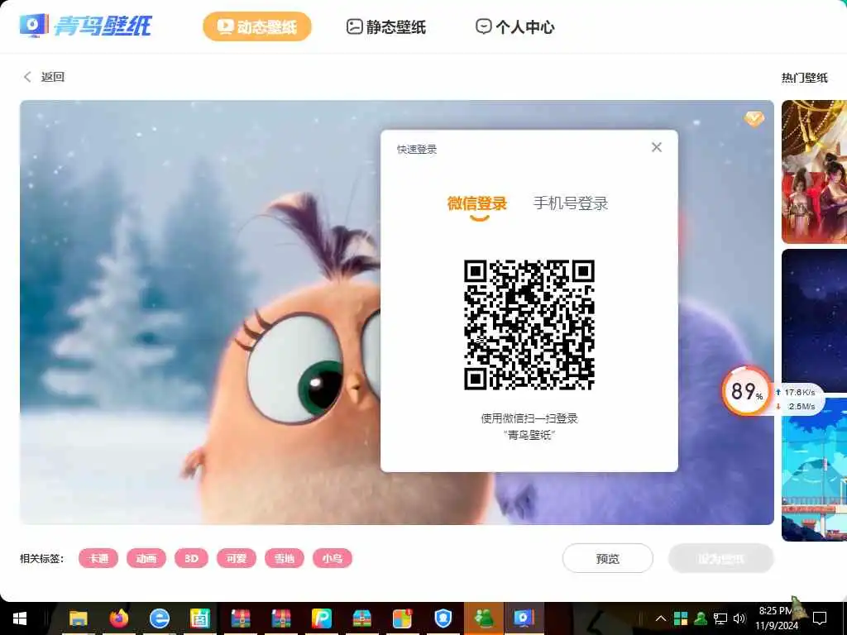Image resolution: width=847 pixels, height=635 pixels.
Task: Click the WeChat login QR code
Action: pyautogui.click(x=529, y=325)
